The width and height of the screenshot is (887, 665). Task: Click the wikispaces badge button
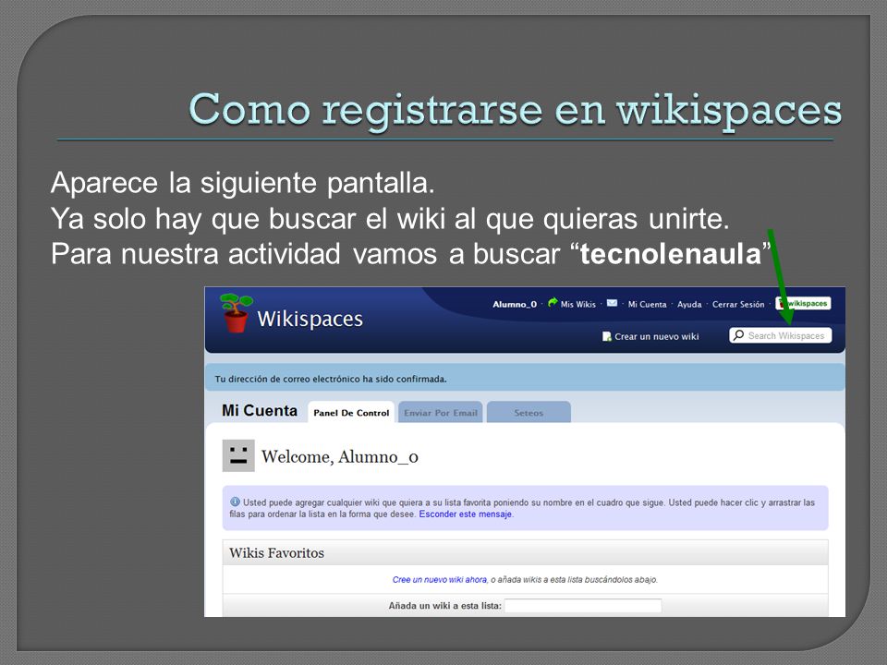[x=803, y=304]
